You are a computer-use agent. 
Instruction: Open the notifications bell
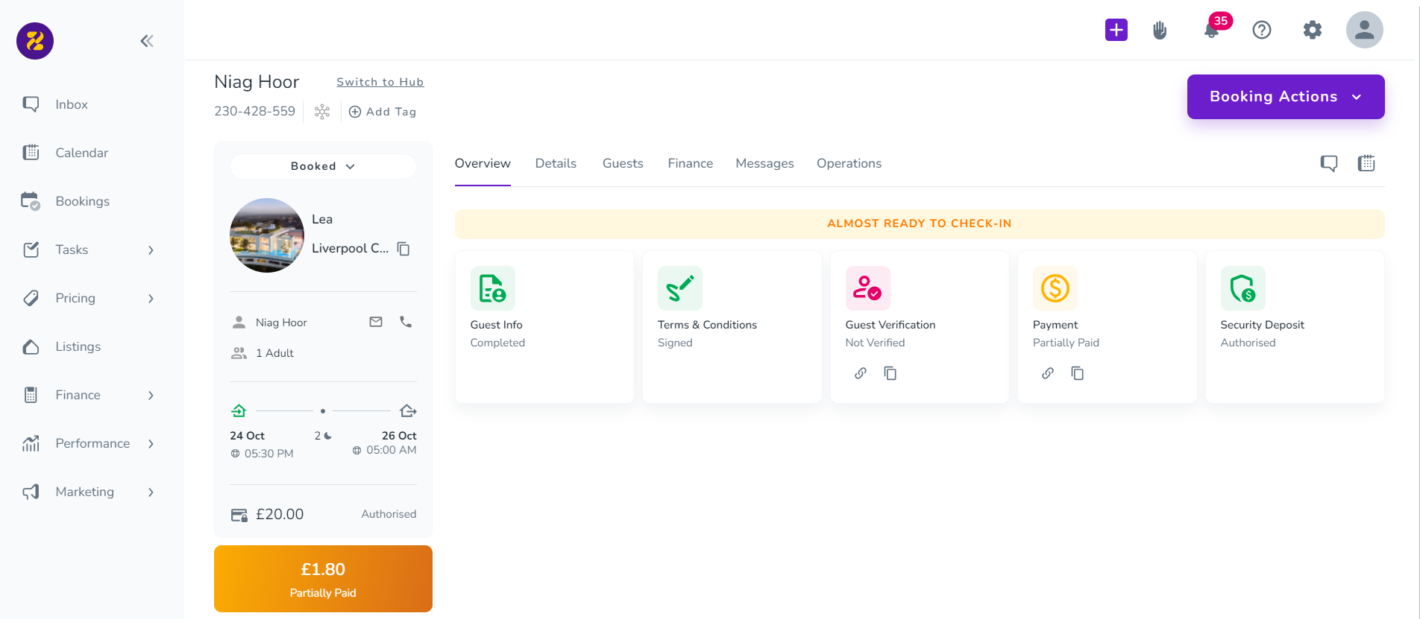coord(1212,31)
